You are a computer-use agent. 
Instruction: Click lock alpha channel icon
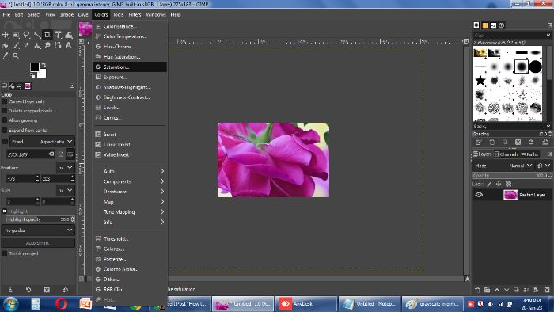click(508, 184)
